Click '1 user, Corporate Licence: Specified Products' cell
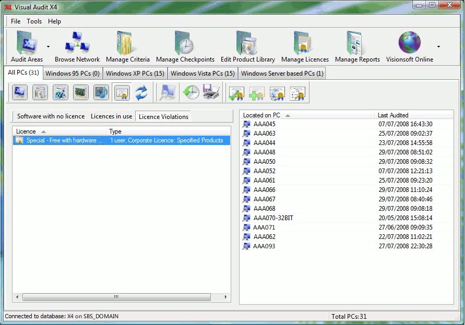 pyautogui.click(x=166, y=140)
